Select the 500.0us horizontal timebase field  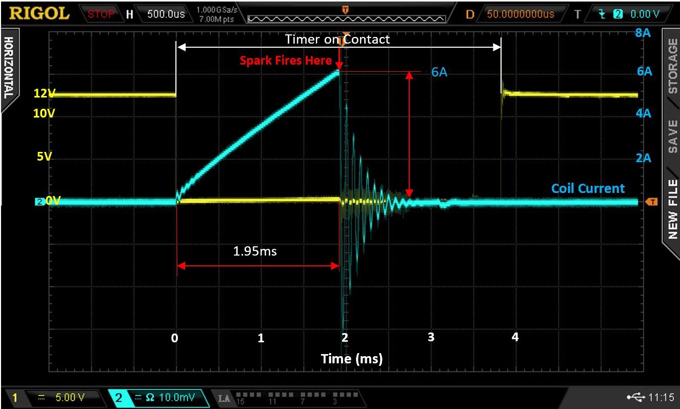point(166,14)
